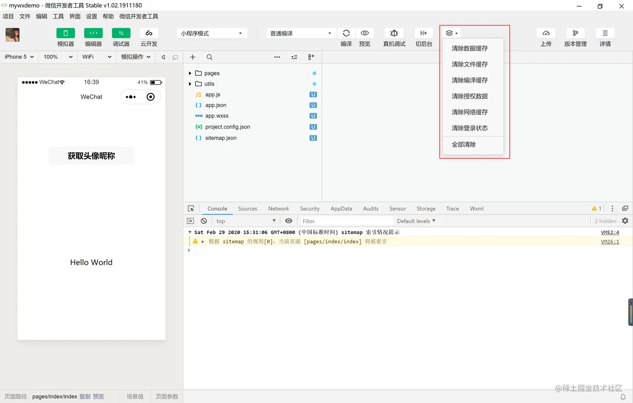This screenshot has width=633, height=403.
Task: Open the top context dropdown
Action: click(x=246, y=221)
